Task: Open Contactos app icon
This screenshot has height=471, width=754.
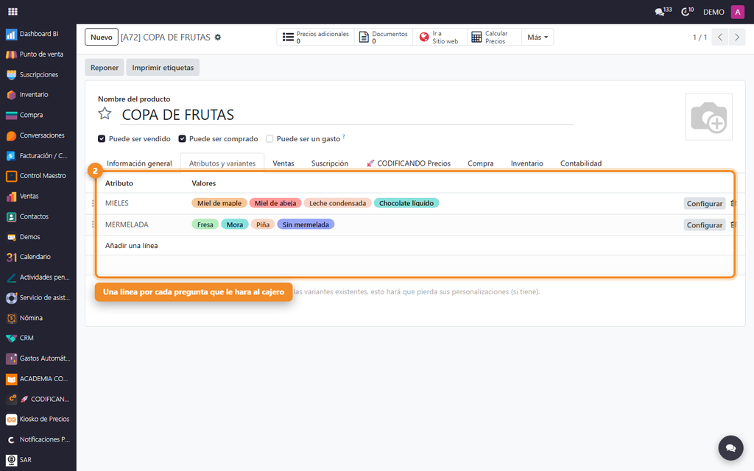Action: 12,217
